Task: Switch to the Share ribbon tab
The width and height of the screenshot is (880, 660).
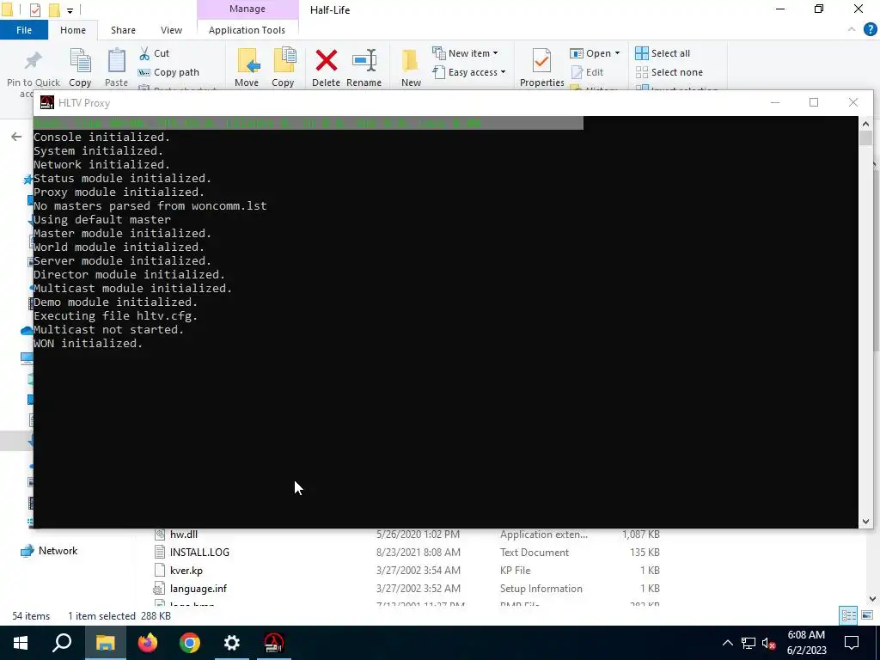Action: (123, 30)
